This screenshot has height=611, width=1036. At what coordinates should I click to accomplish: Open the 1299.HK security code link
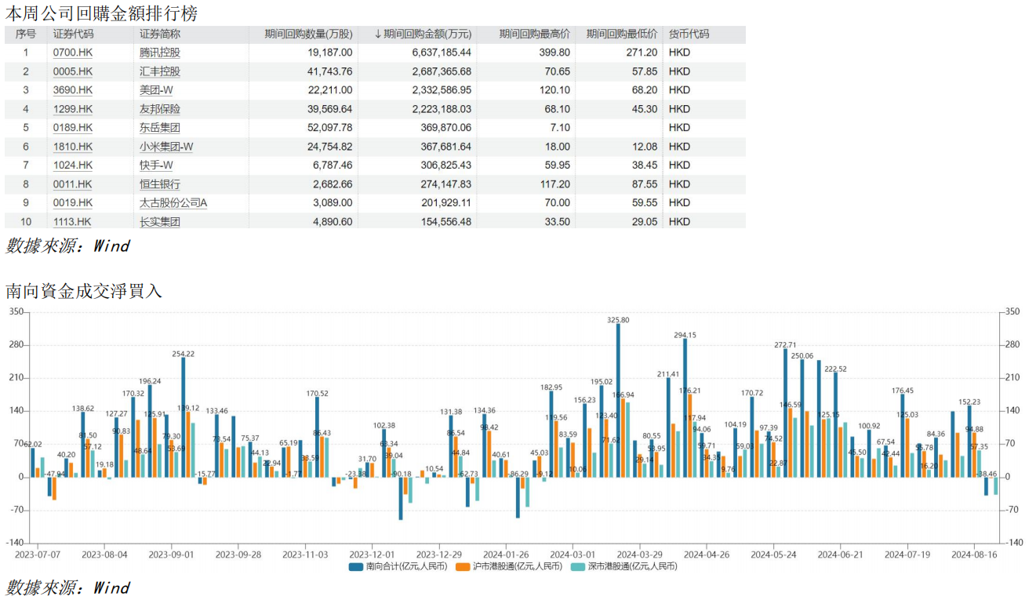[x=73, y=109]
